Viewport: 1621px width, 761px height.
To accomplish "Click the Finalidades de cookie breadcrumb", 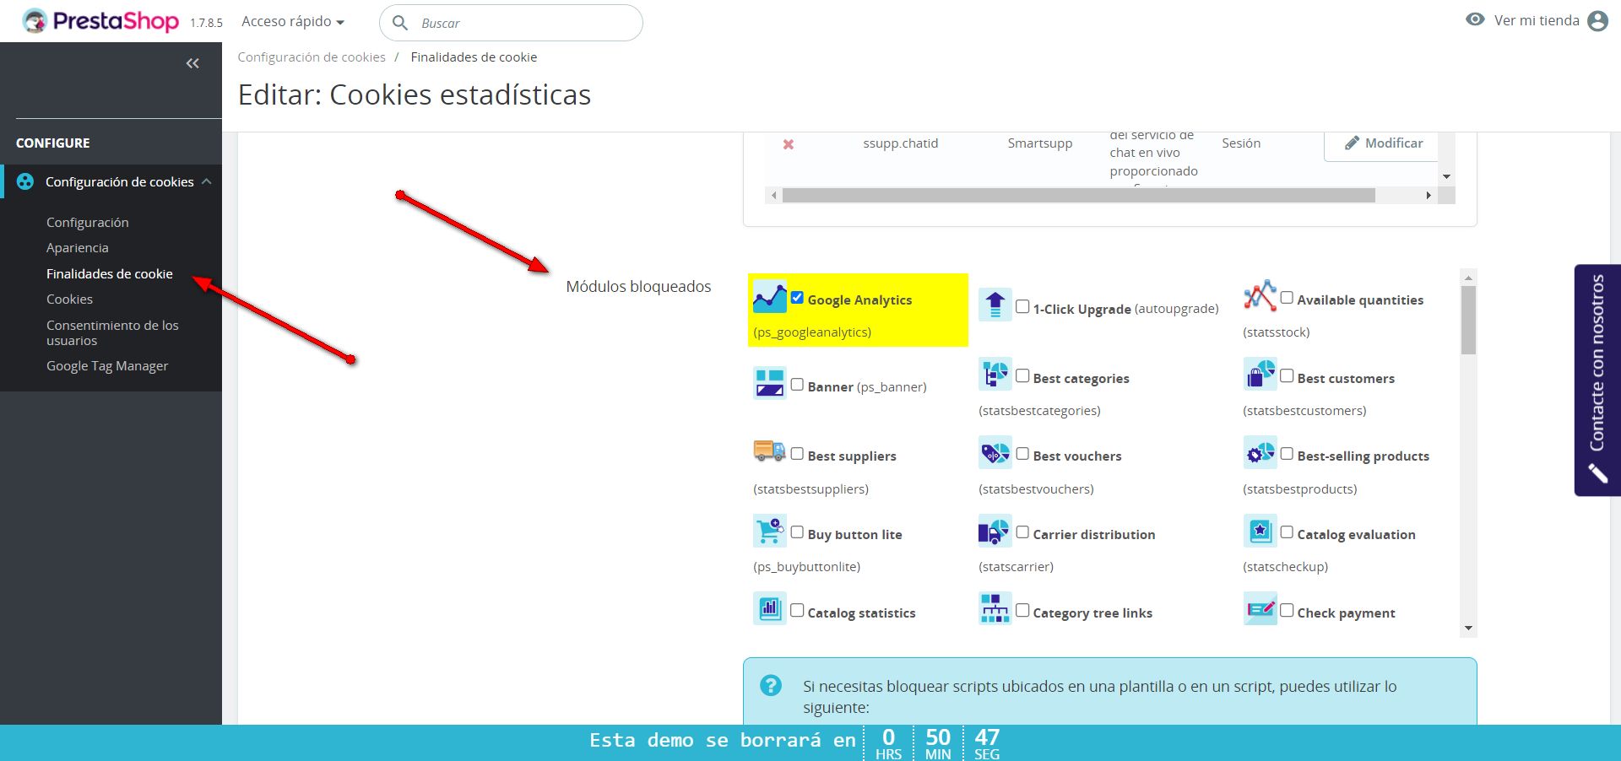I will (474, 57).
